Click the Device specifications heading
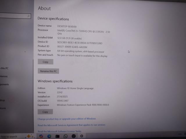 pos(53,19)
